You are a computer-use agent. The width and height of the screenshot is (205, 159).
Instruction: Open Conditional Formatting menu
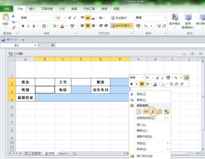coord(175,20)
